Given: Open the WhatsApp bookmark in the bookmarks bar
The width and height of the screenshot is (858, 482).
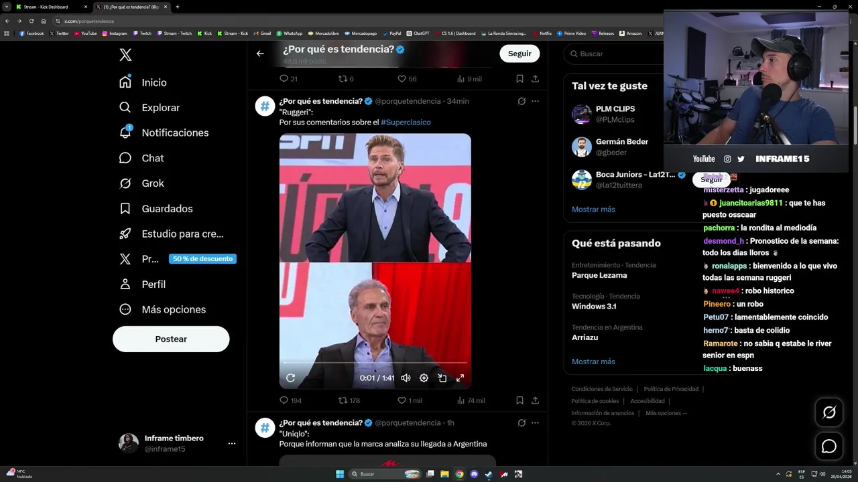Looking at the screenshot, I should [x=290, y=33].
